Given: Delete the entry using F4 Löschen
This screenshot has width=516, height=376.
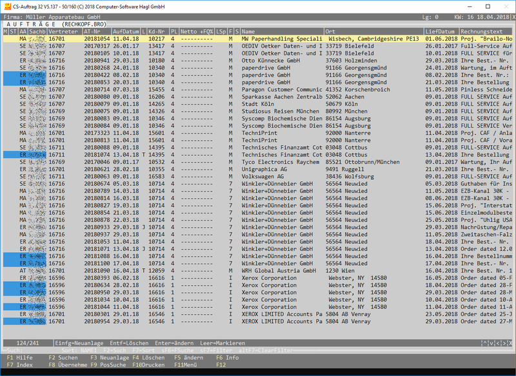Looking at the screenshot, I should tap(148, 357).
